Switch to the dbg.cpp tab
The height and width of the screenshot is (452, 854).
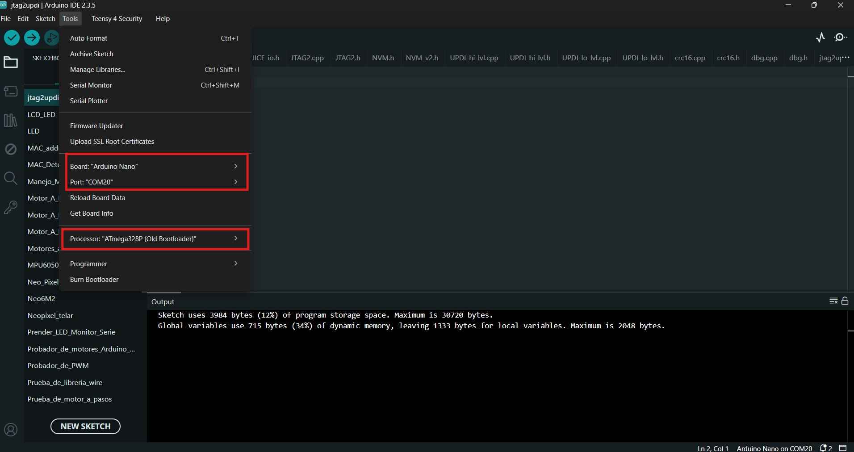(764, 58)
